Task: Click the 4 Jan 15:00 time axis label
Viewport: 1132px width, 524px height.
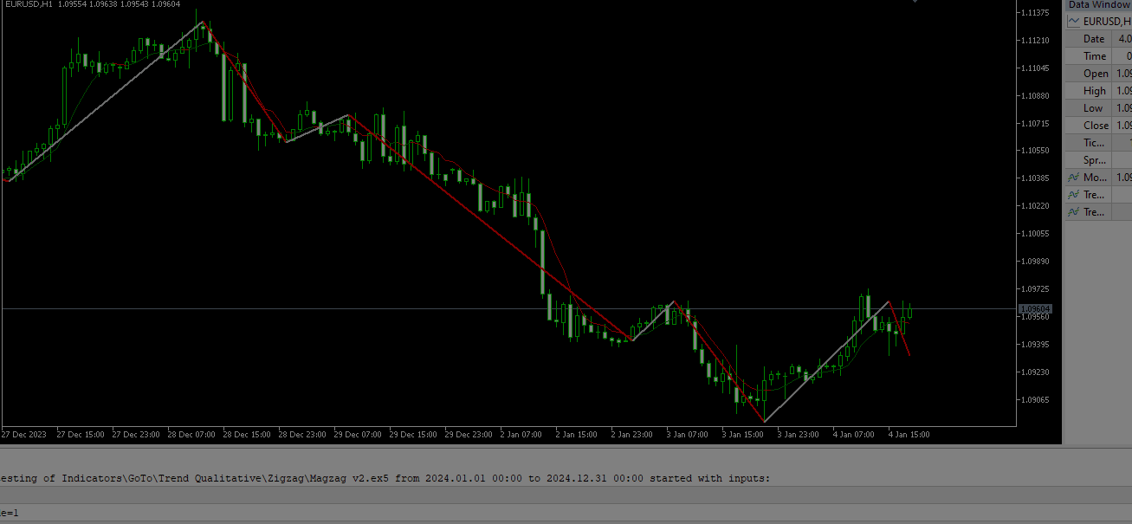Action: pos(909,435)
